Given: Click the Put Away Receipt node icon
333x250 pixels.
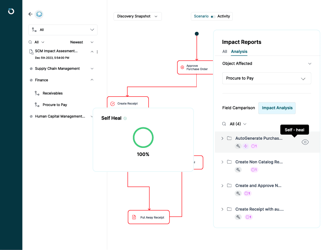Looking at the screenshot, I should tap(134, 217).
